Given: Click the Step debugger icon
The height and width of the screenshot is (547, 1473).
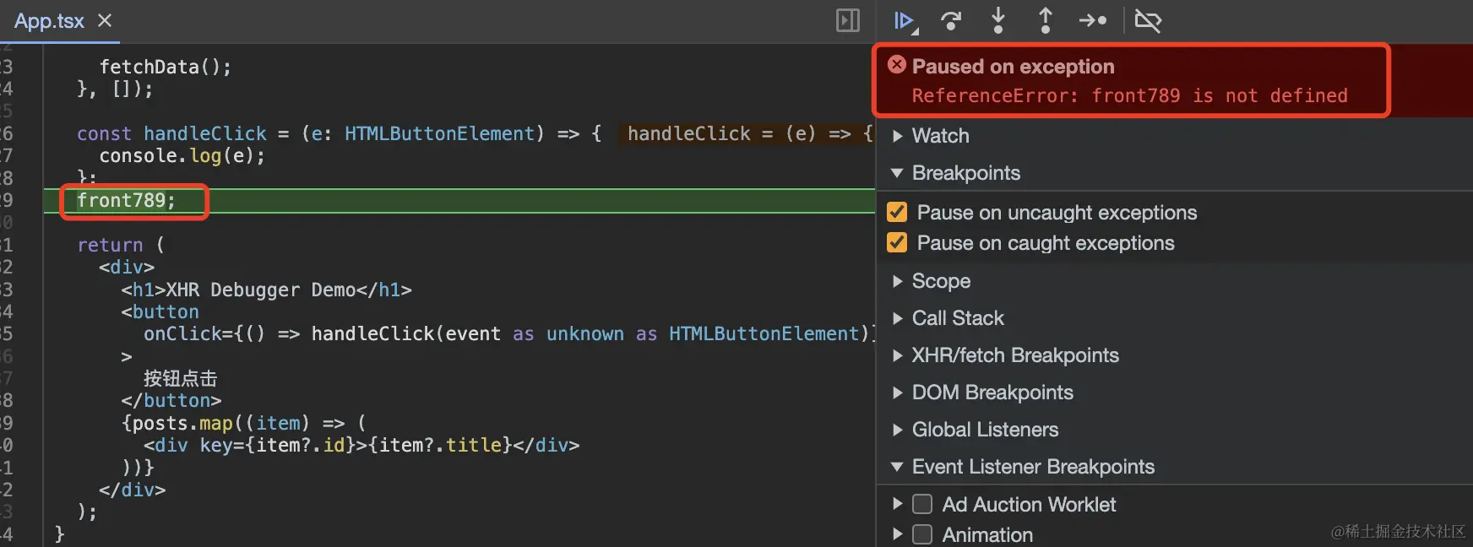Looking at the screenshot, I should click(1093, 21).
